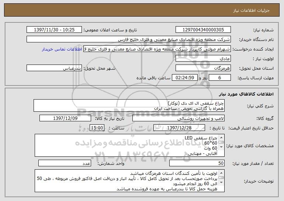
Task: Click the label استان محل تحویل
Action: point(256,69)
